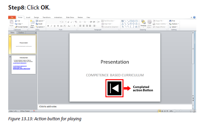This screenshot has width=199, height=123.
Task: Toggle center text alignment
Action: point(84,26)
